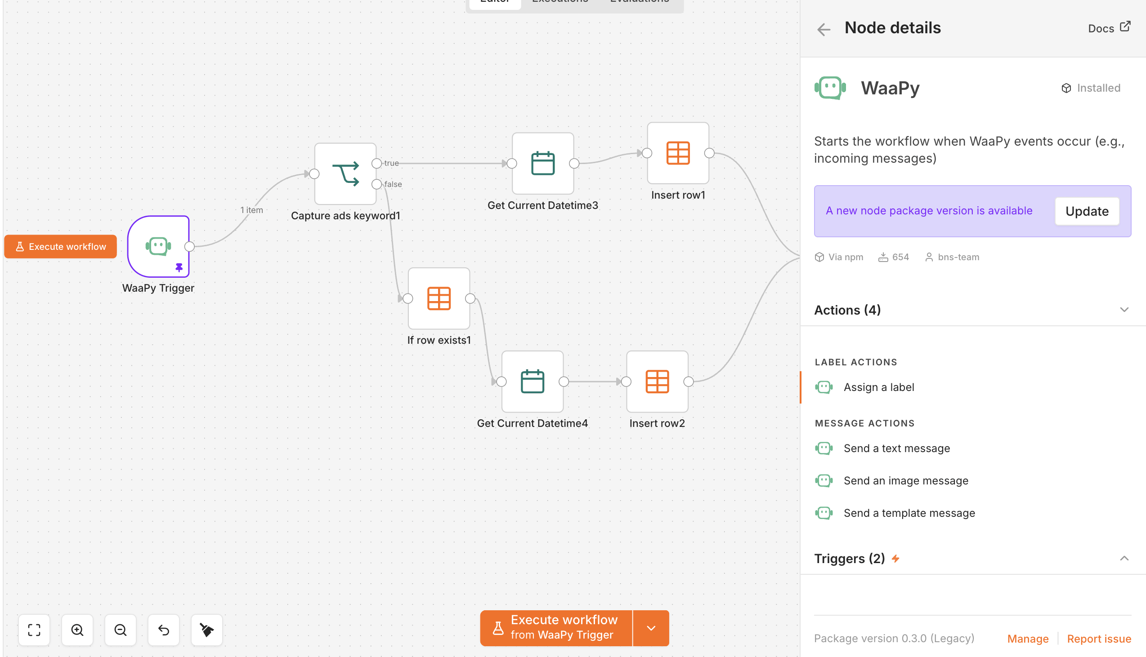Screen dimensions: 1146x657
Task: Click the Insert row2 output connector
Action: click(x=689, y=382)
